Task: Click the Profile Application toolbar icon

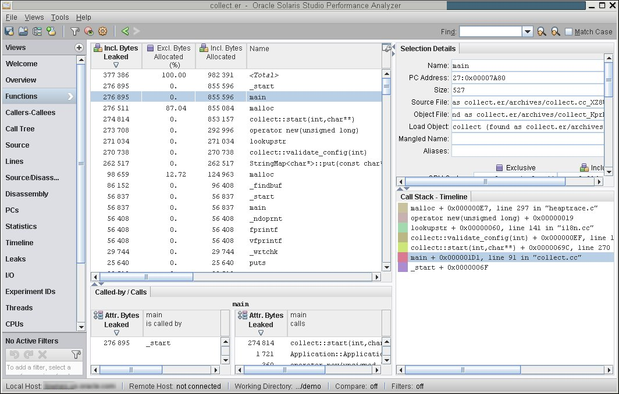Action: (x=9, y=31)
